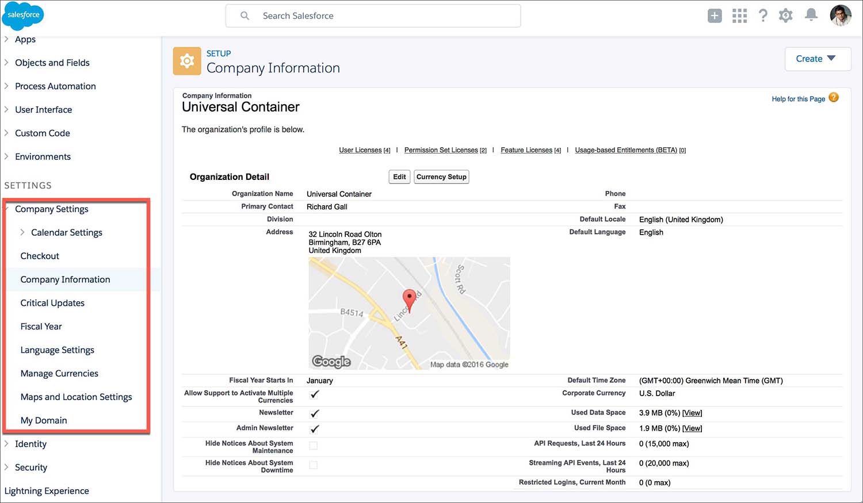Open Manage Currencies in the sidebar
This screenshot has height=503, width=863.
[59, 374]
